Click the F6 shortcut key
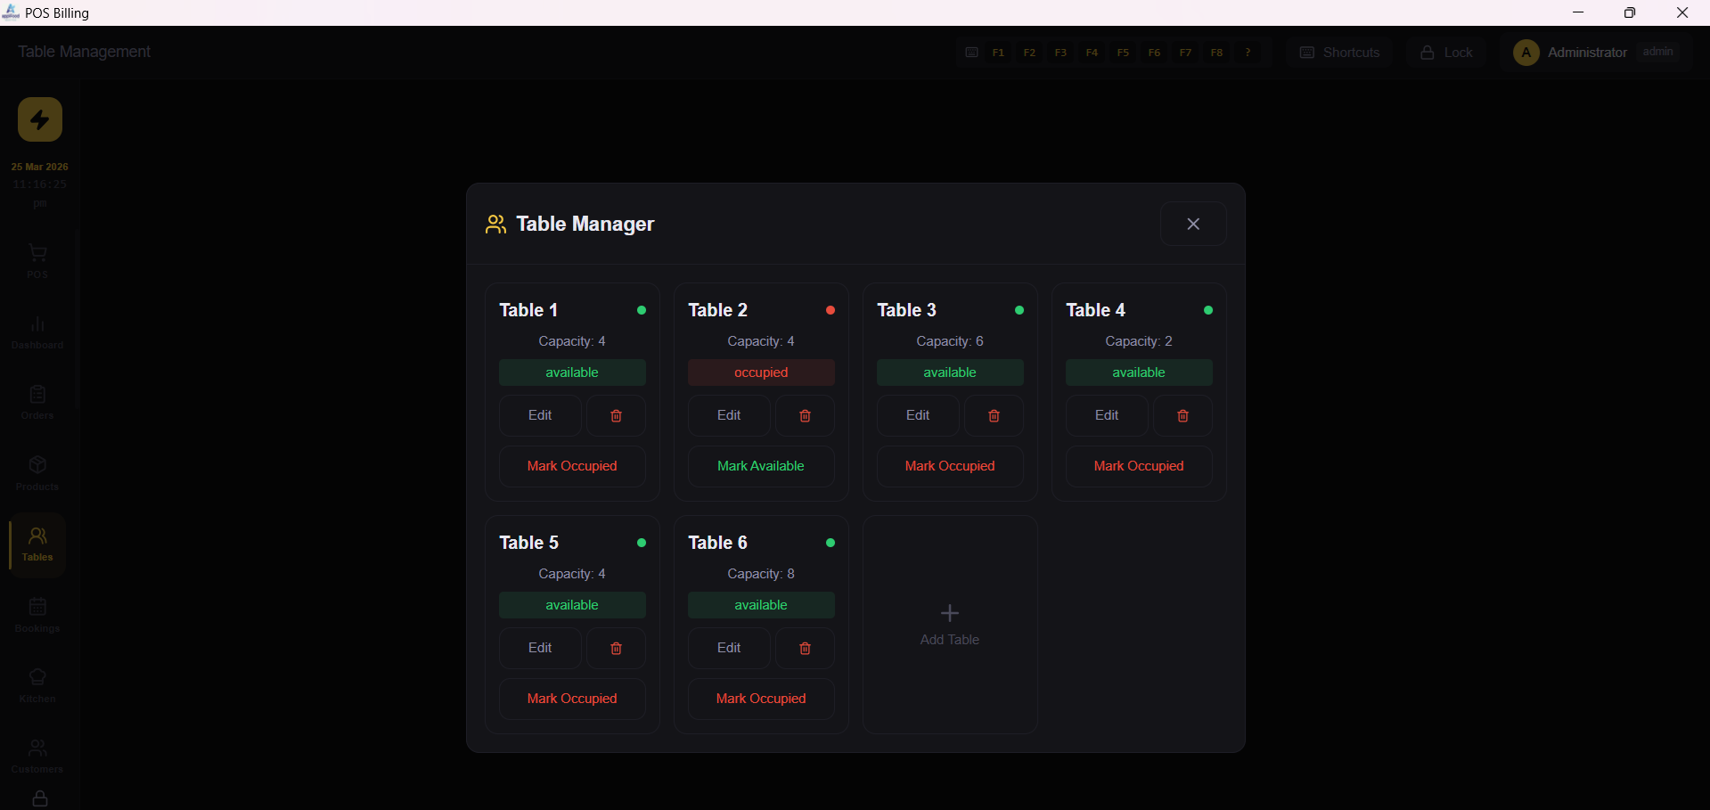1710x810 pixels. (x=1154, y=53)
